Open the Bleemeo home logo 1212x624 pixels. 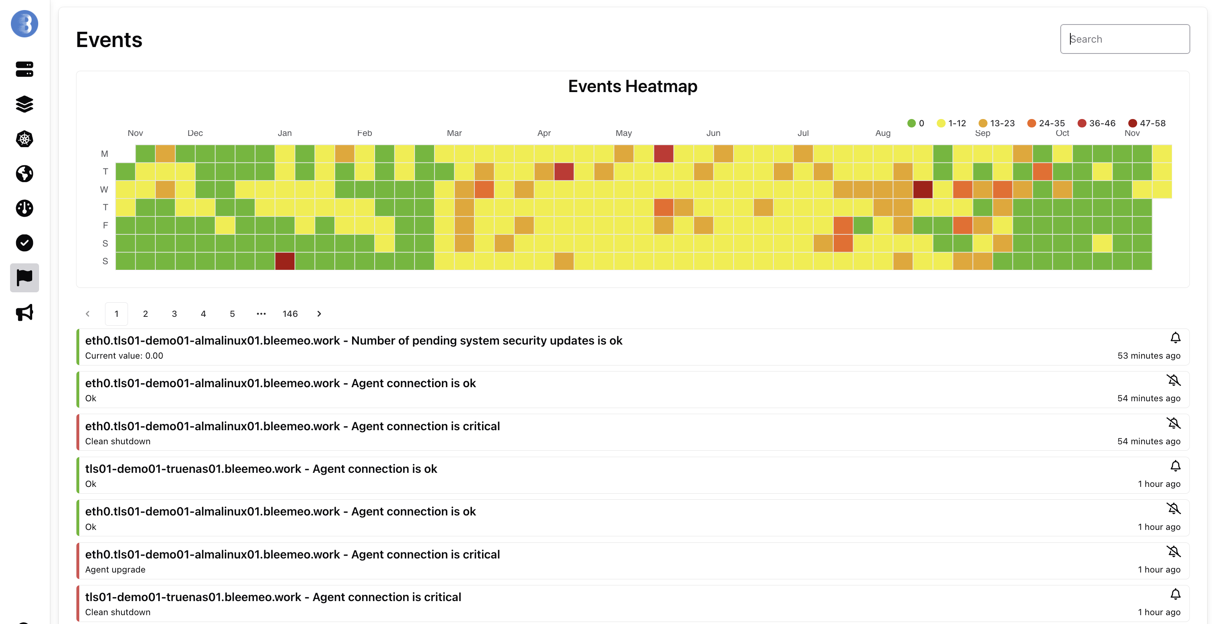[x=24, y=23]
